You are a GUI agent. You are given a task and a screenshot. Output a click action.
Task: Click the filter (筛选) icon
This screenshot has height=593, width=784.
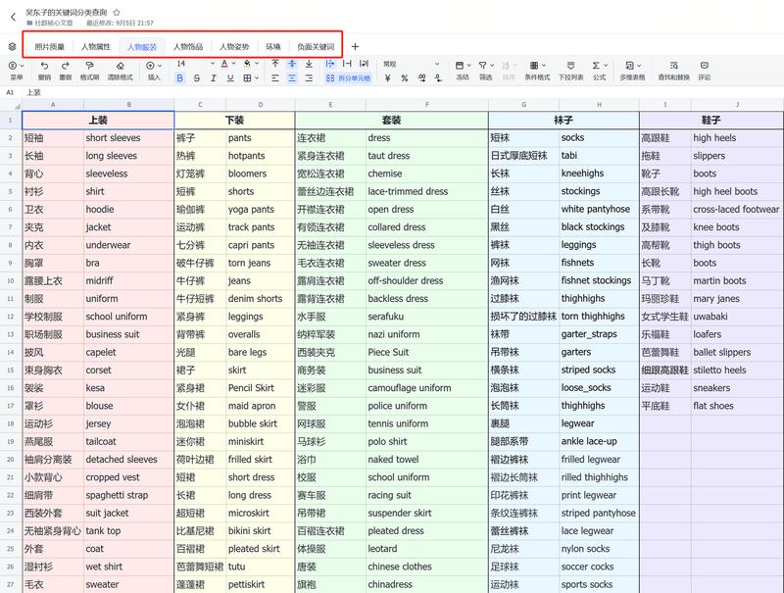483,64
